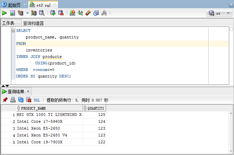The image size is (234, 155).
Task: Click the Rollback icon
Action: (61, 13)
